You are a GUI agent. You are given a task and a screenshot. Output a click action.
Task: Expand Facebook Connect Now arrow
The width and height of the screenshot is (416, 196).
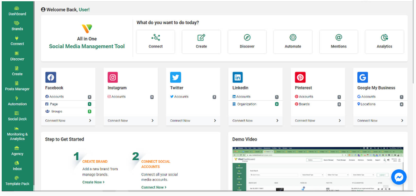coord(90,120)
